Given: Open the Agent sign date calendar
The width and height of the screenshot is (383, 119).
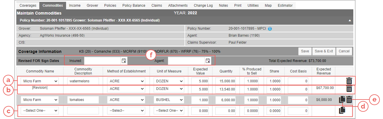Looking at the screenshot, I should pyautogui.click(x=208, y=61).
